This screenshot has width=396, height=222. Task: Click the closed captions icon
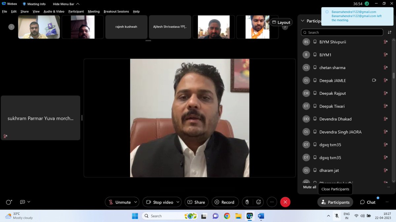pos(22,202)
